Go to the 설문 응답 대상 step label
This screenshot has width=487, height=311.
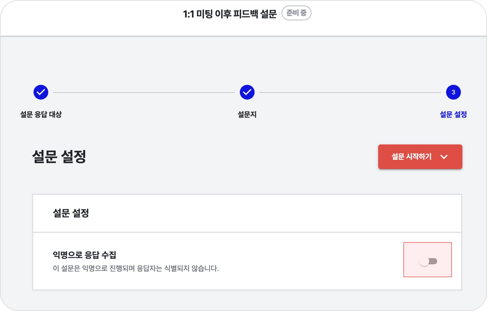41,114
